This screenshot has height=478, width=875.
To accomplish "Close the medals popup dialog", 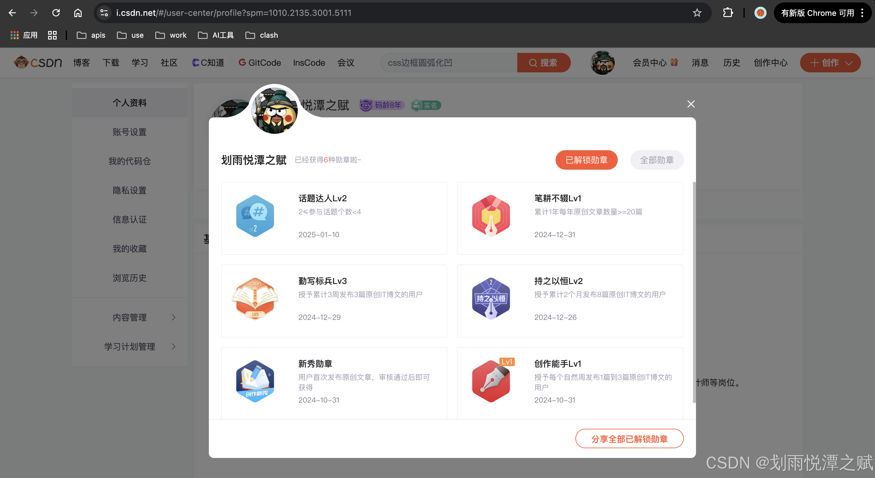I will (x=691, y=104).
